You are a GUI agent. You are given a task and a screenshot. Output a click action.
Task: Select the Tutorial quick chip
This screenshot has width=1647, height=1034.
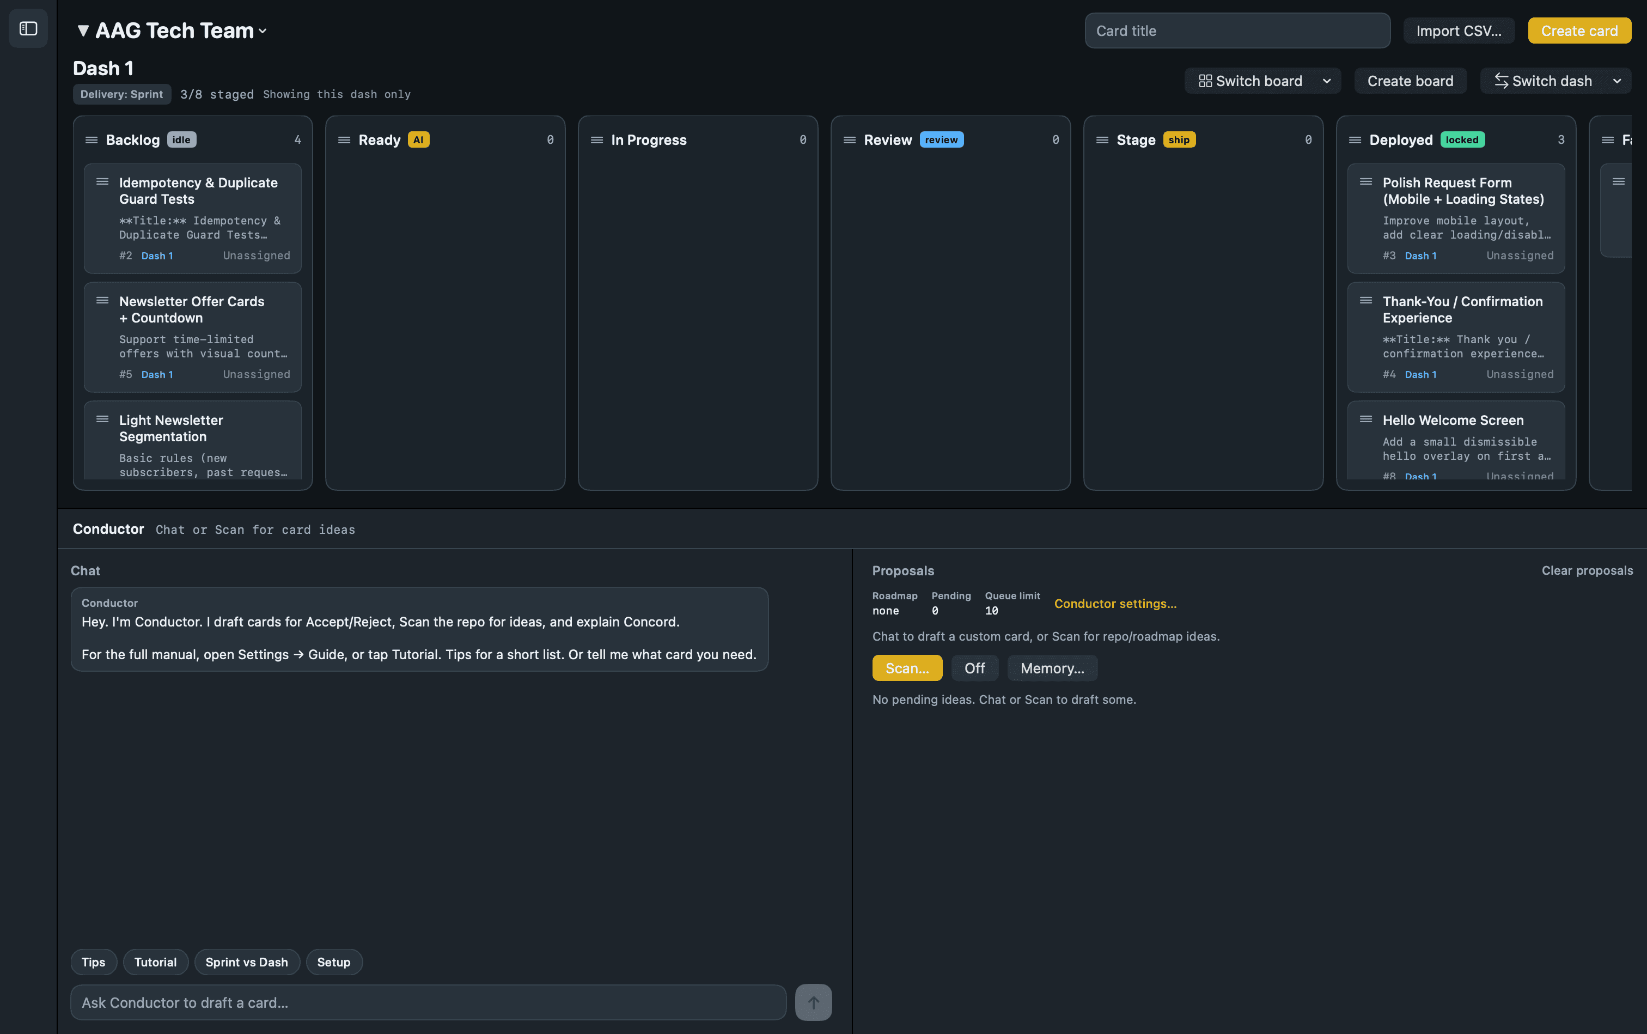coord(155,962)
